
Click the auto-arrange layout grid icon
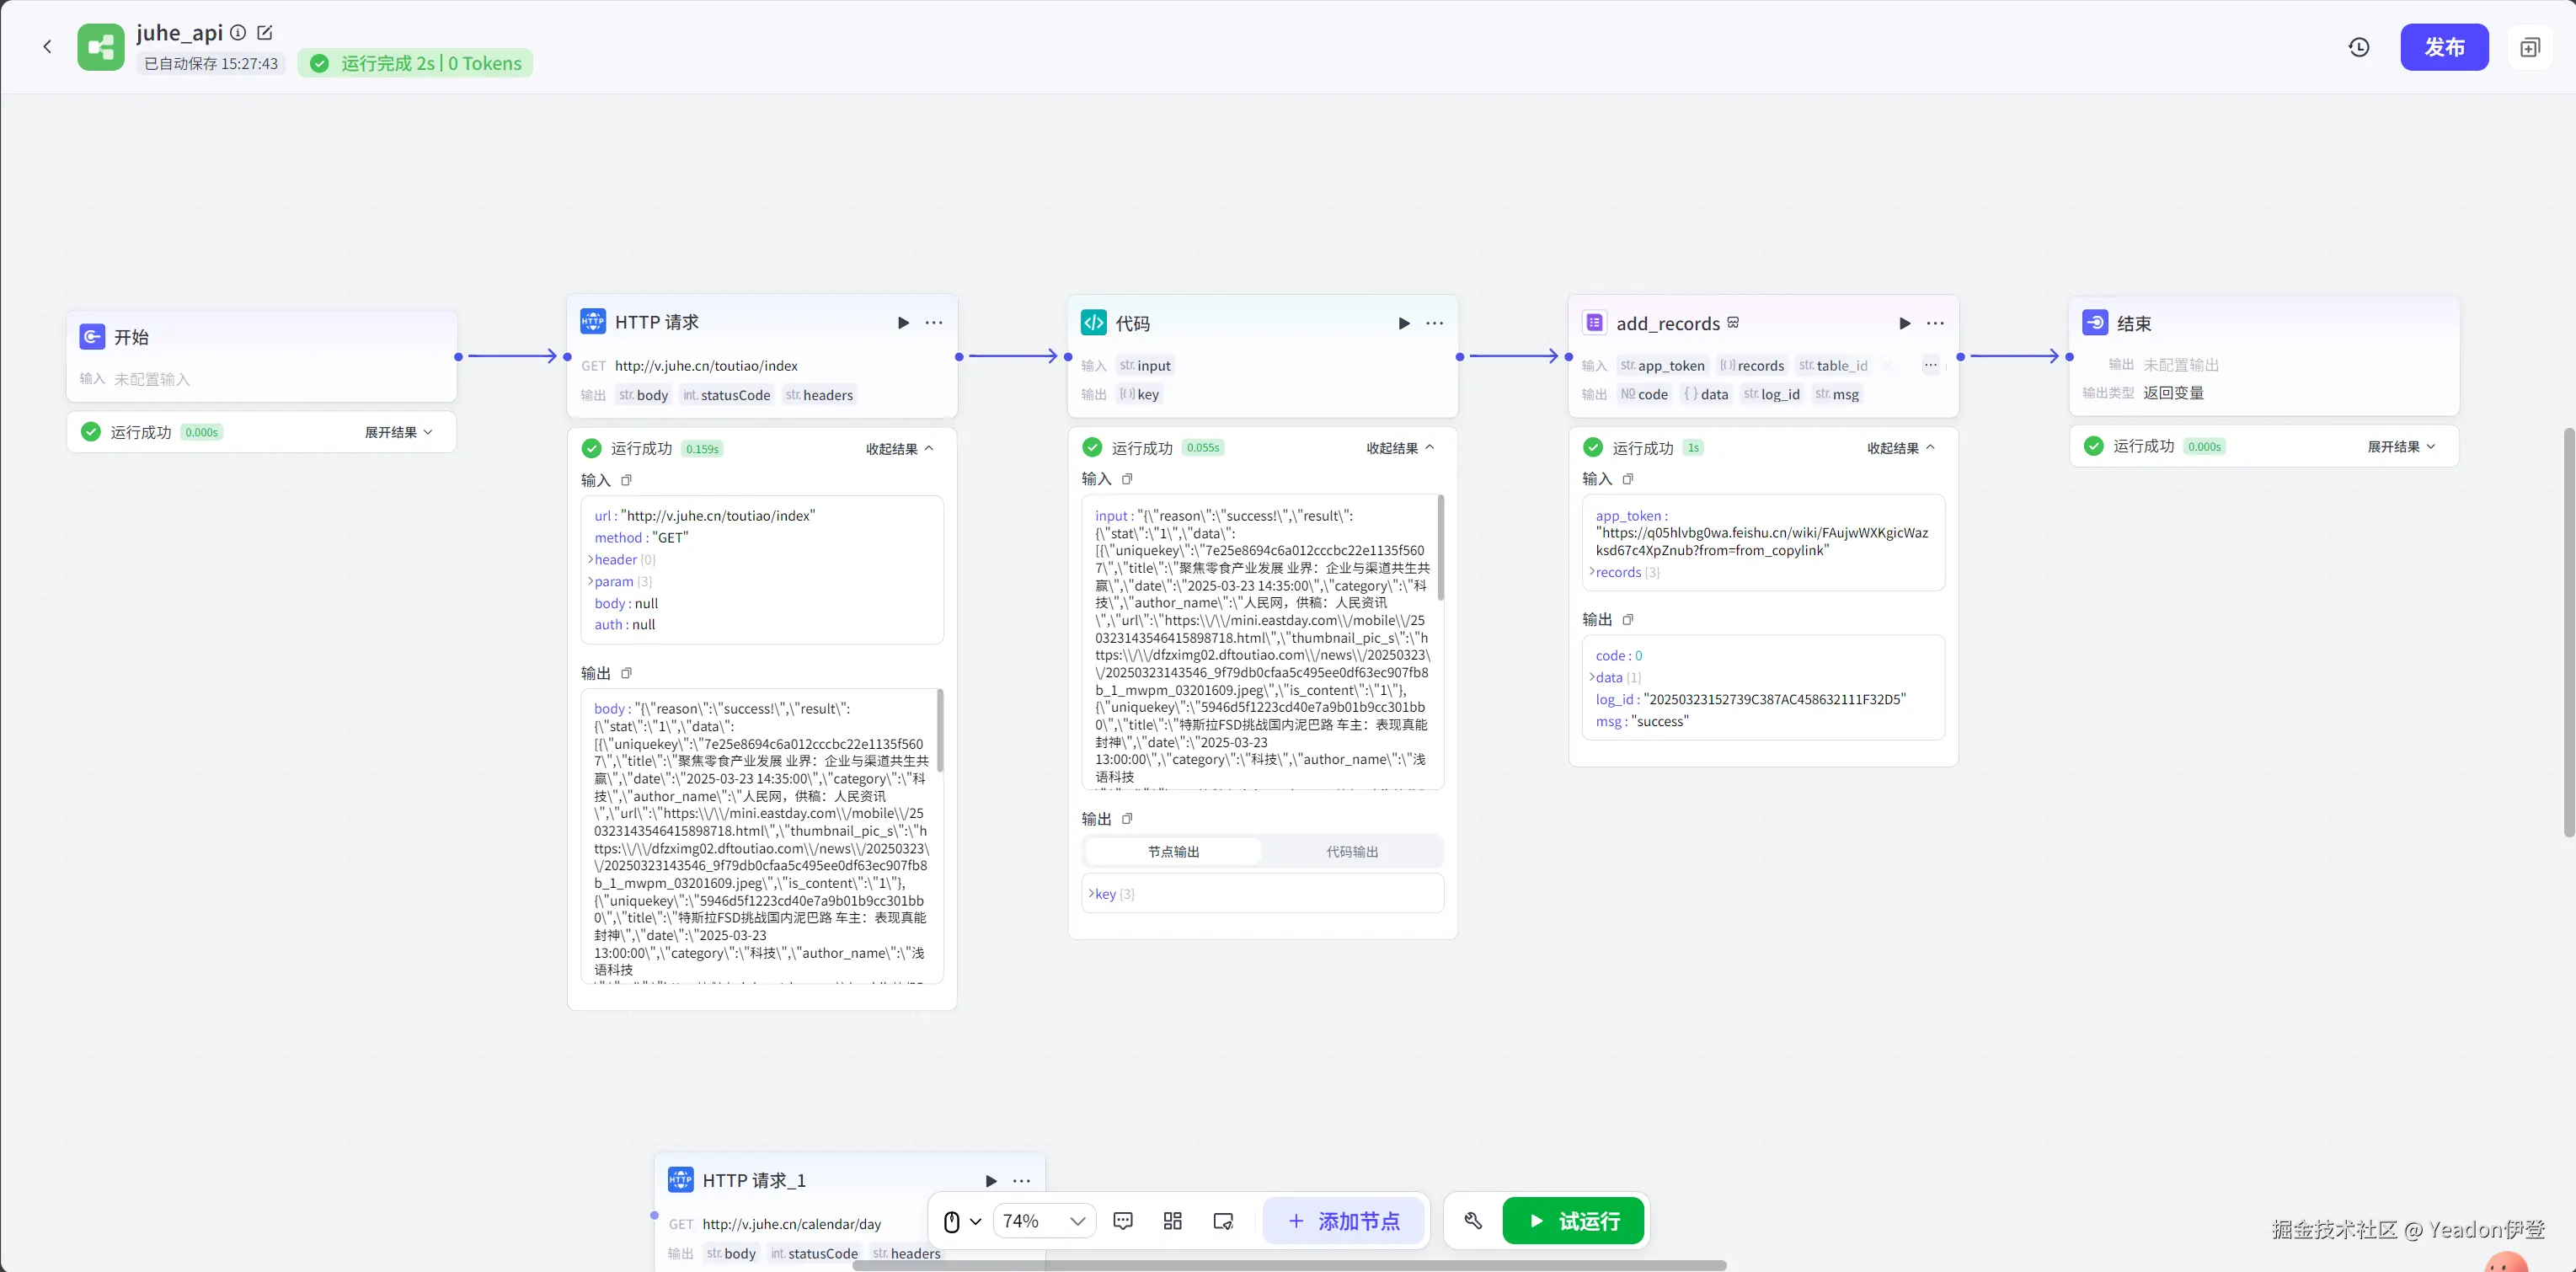pyautogui.click(x=1173, y=1221)
